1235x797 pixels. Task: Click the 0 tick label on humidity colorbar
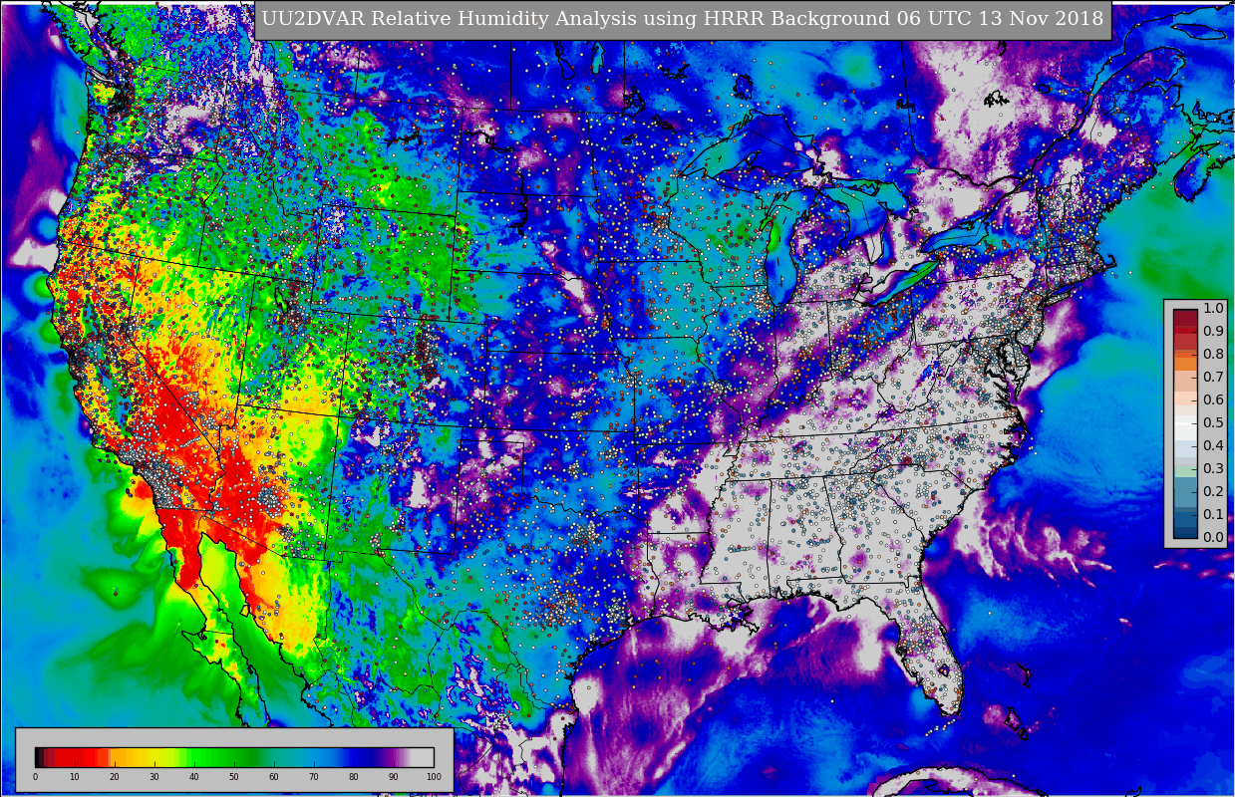point(35,777)
